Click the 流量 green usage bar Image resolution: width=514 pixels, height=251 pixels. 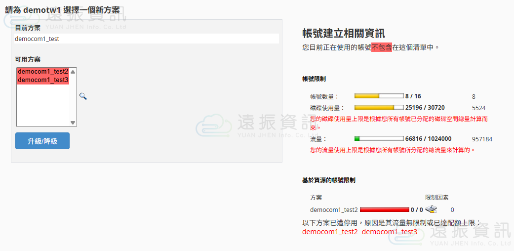click(379, 139)
